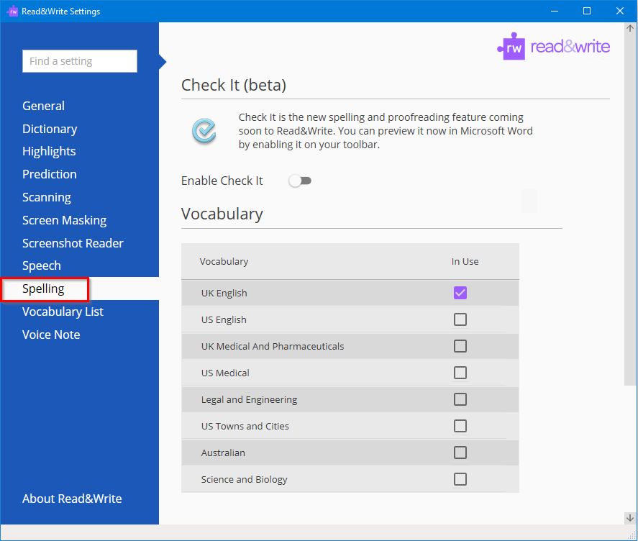Click the In Use column header
Screen dimensions: 638x541
pyautogui.click(x=465, y=261)
